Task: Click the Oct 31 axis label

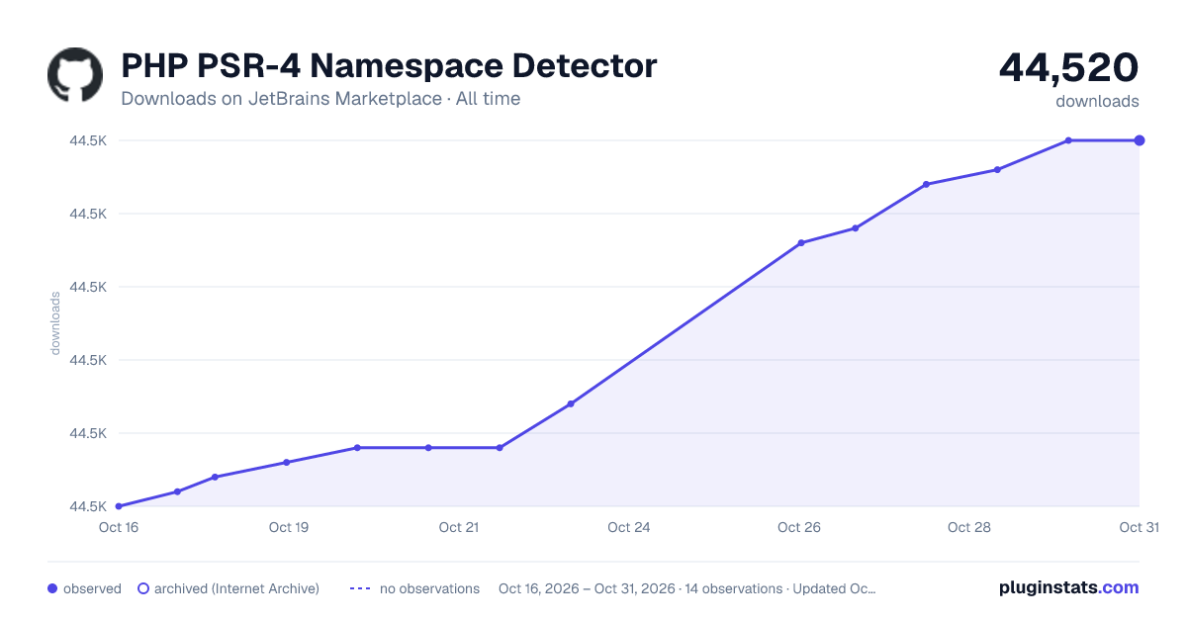Action: (1139, 527)
